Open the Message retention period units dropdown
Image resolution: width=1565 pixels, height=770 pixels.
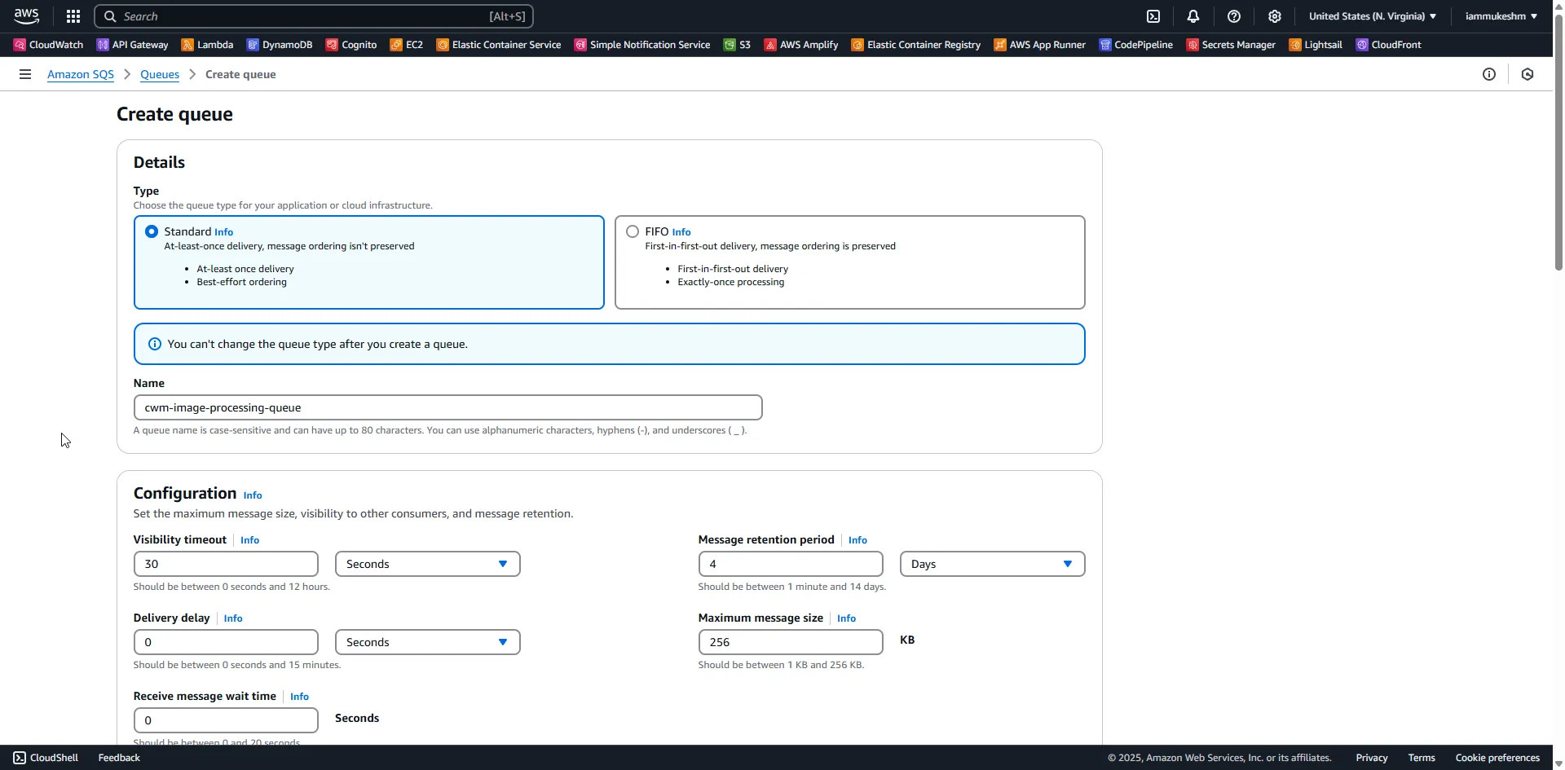point(991,563)
